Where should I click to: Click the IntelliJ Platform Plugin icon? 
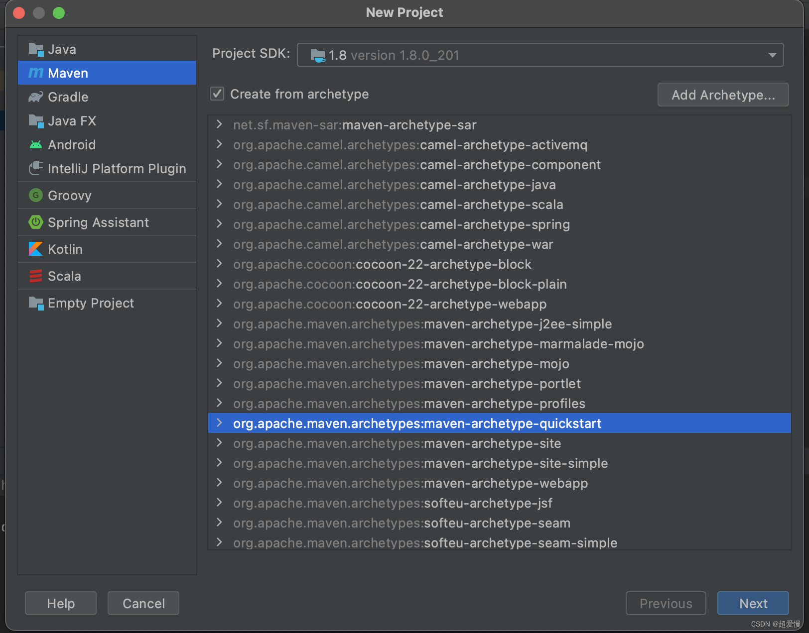point(36,169)
